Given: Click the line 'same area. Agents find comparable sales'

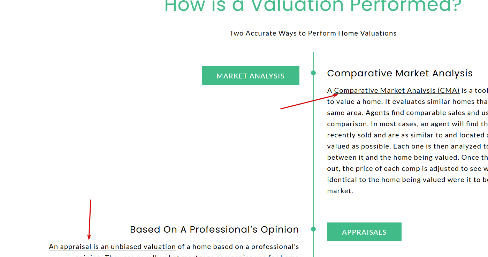Looking at the screenshot, I should (407, 113).
